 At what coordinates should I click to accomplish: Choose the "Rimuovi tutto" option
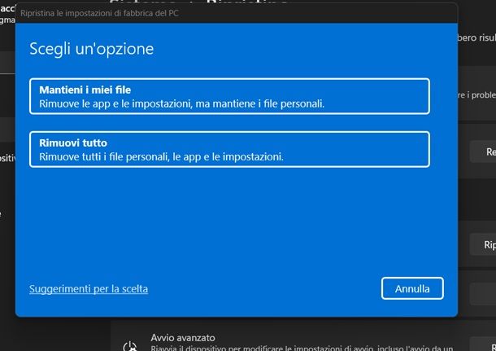228,149
